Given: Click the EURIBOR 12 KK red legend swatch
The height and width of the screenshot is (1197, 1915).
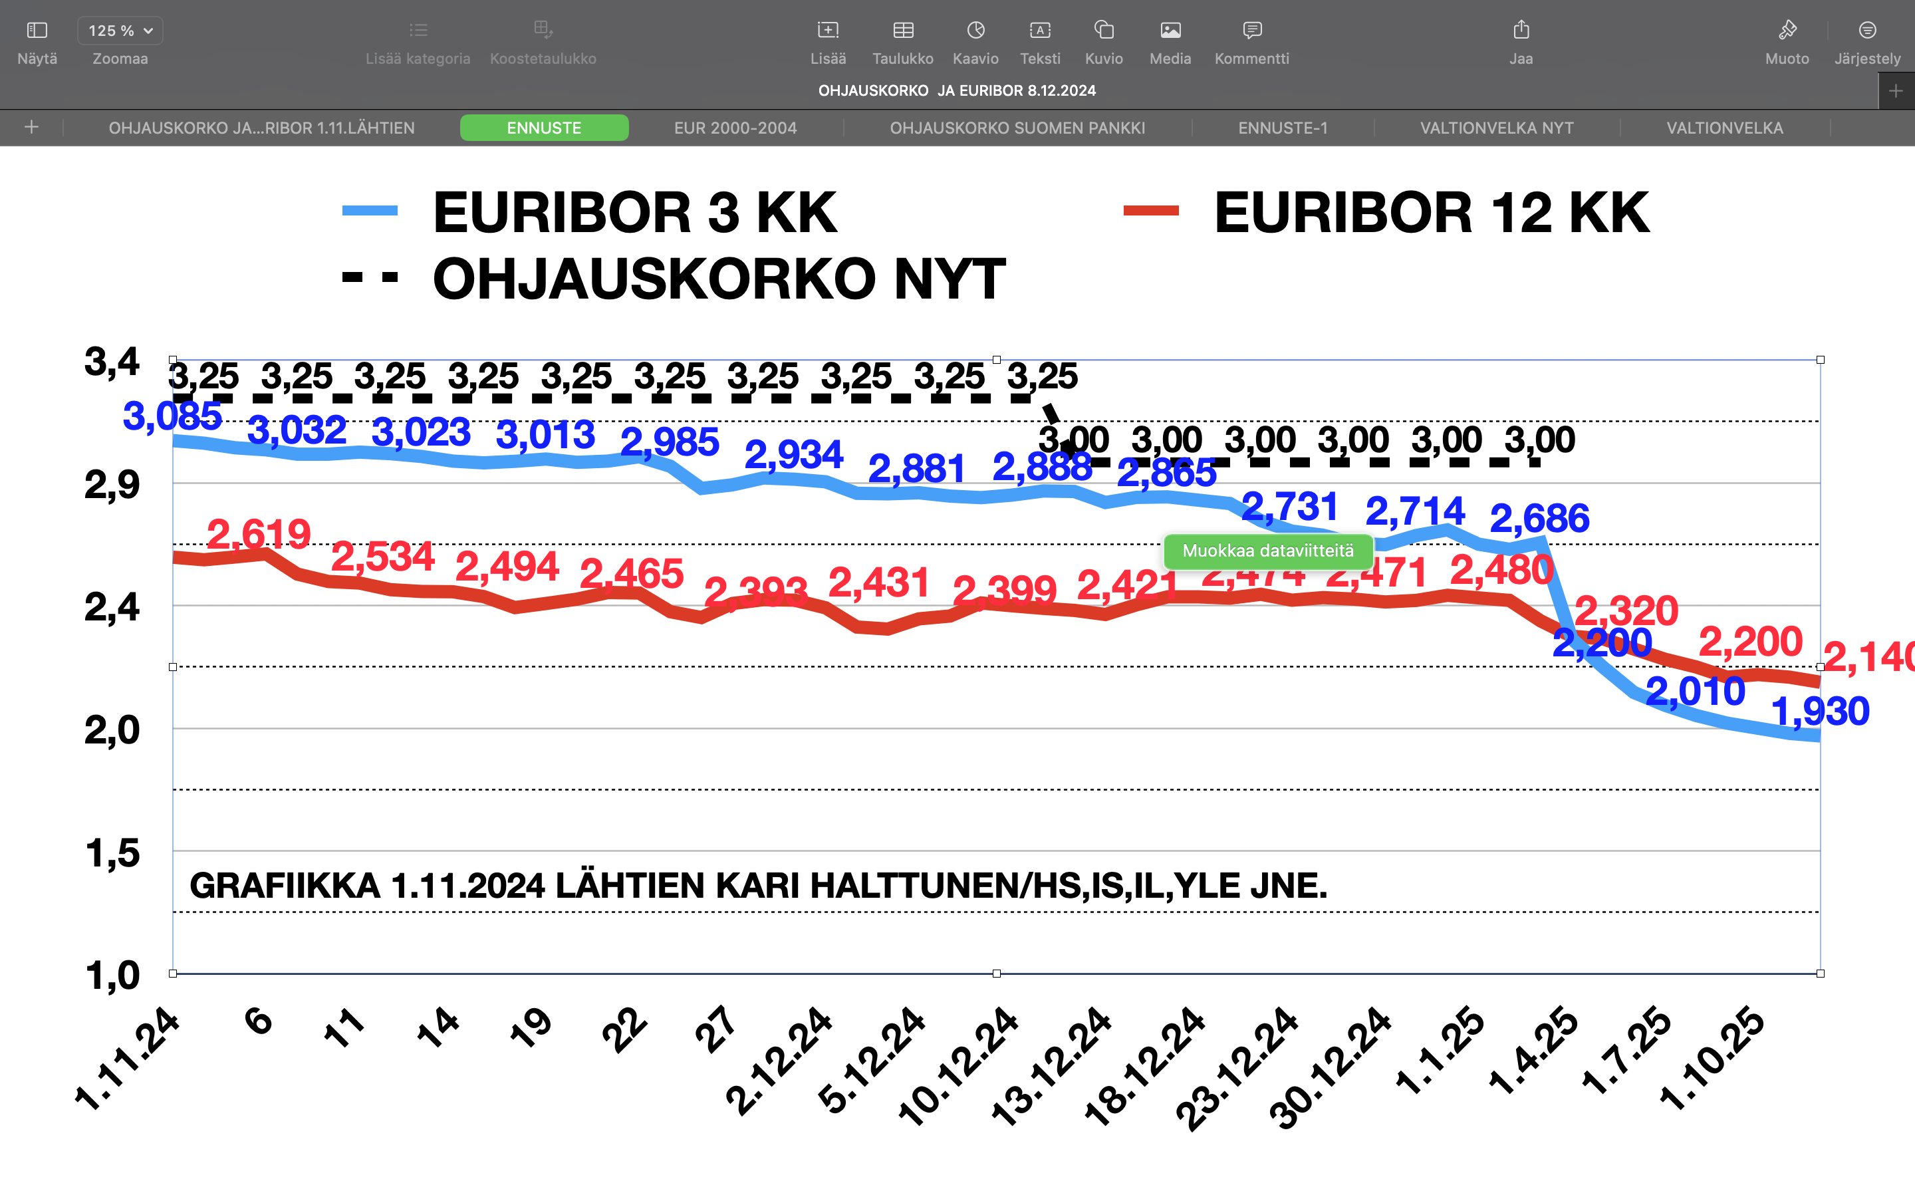Looking at the screenshot, I should click(x=1152, y=211).
